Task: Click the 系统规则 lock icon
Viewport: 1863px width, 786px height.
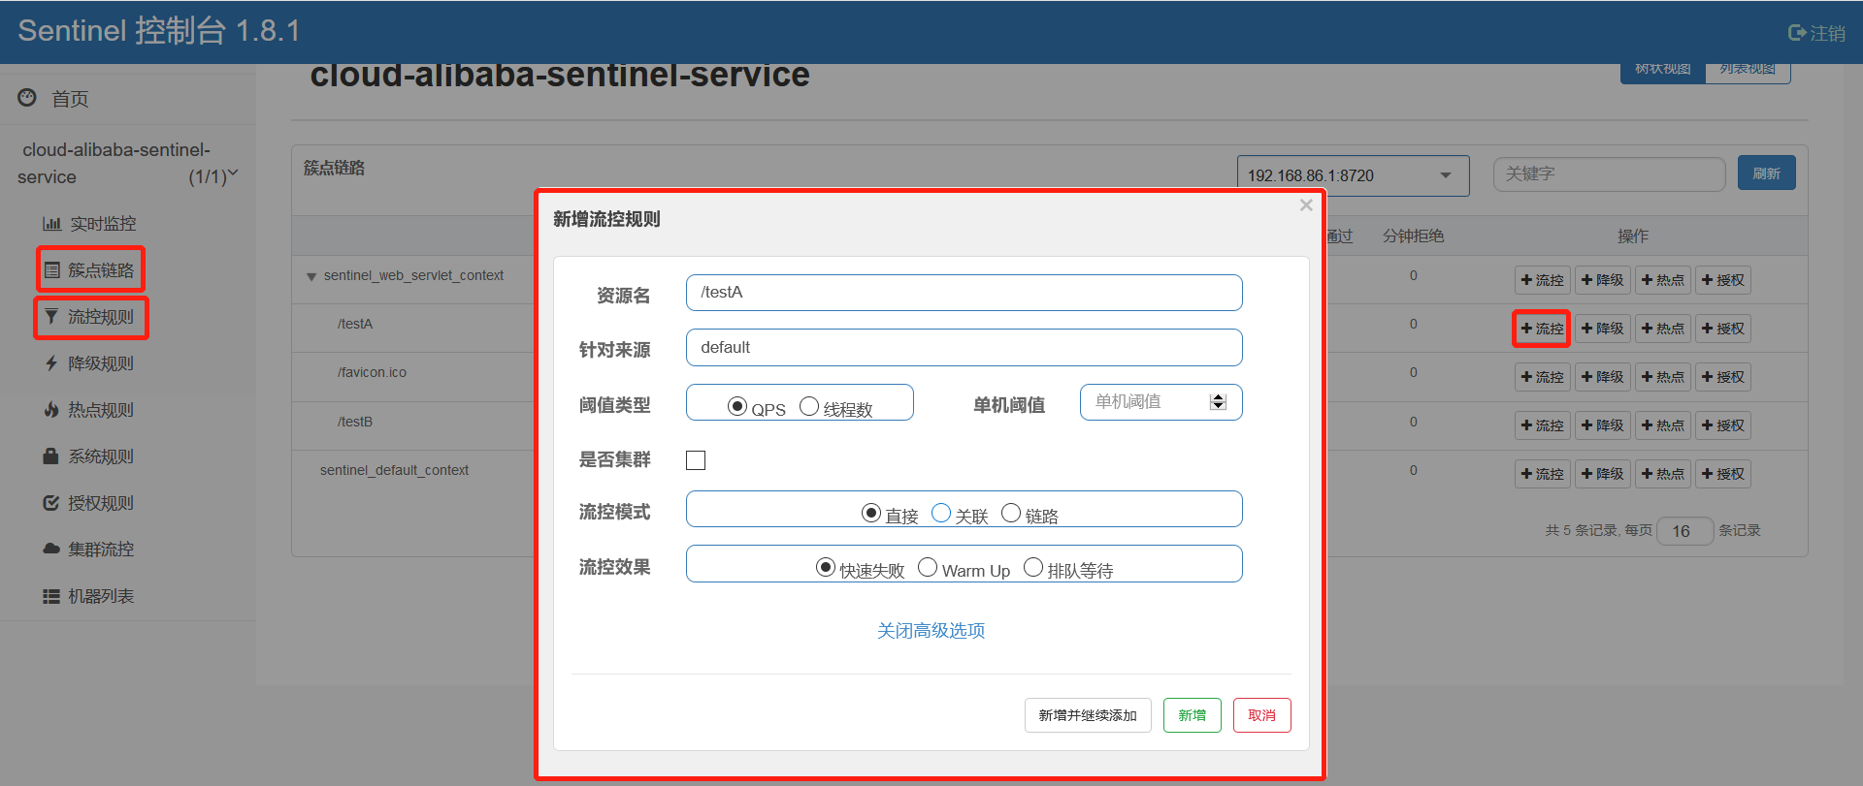Action: pos(51,456)
